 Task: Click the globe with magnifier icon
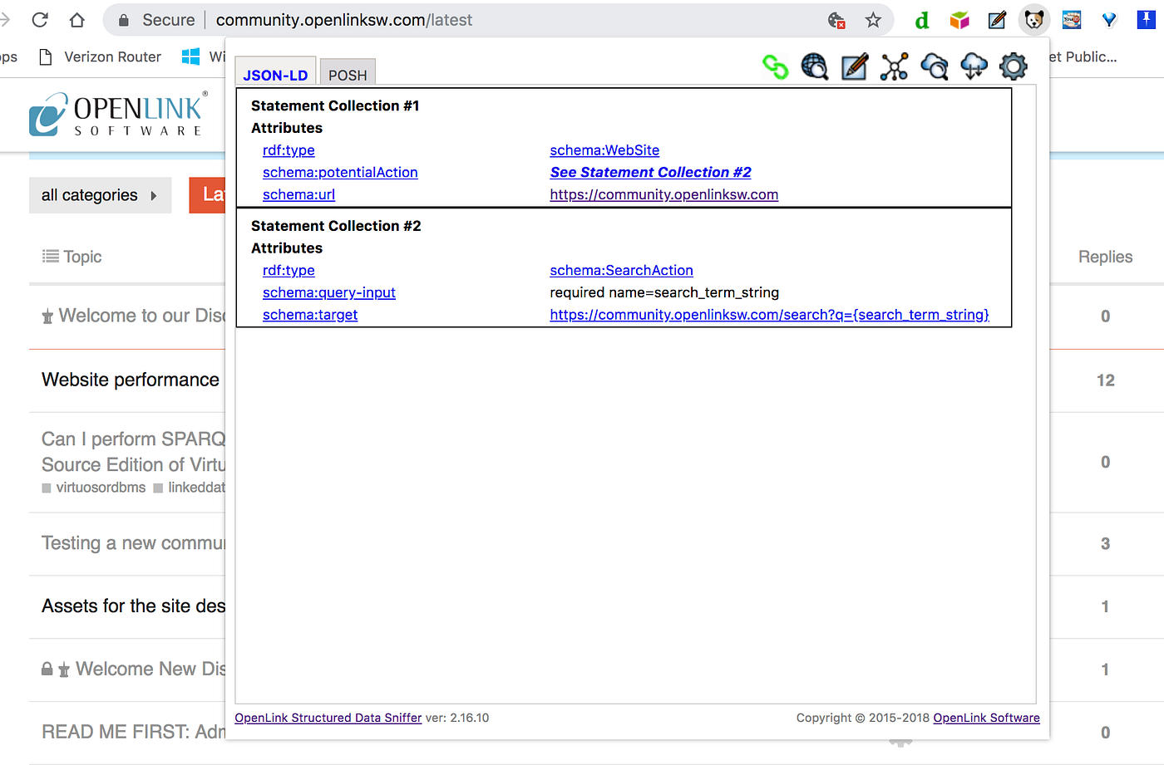815,66
